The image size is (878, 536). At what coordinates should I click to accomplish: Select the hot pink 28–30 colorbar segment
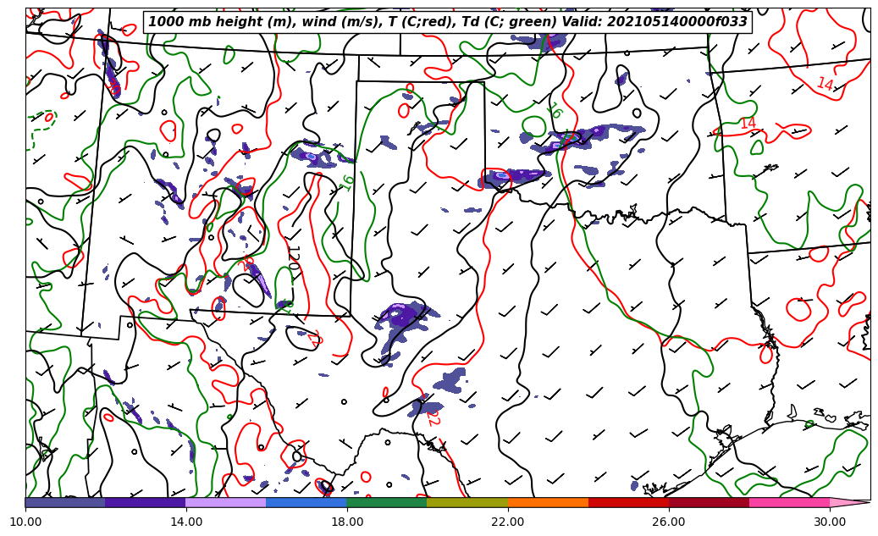789,502
